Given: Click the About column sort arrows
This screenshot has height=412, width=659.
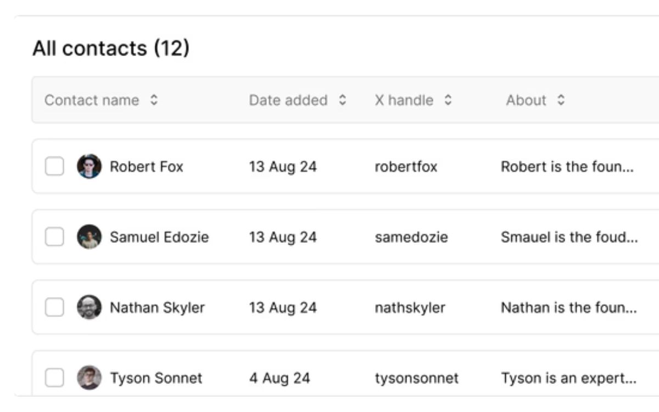Looking at the screenshot, I should (x=561, y=101).
